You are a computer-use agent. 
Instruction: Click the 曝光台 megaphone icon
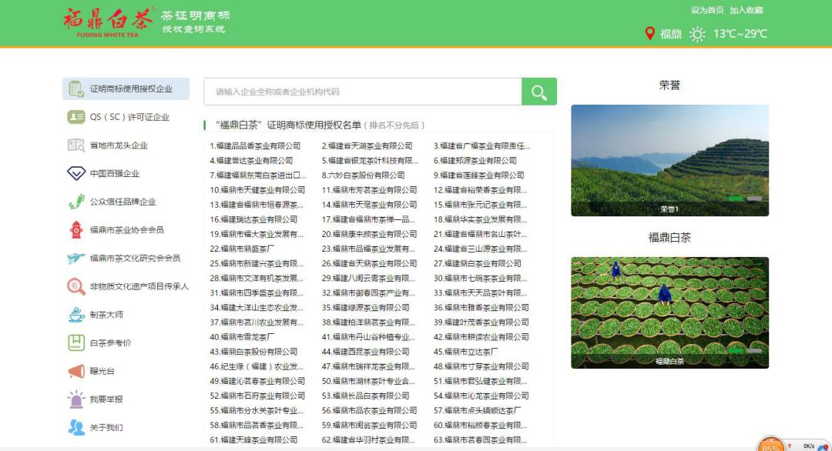75,371
